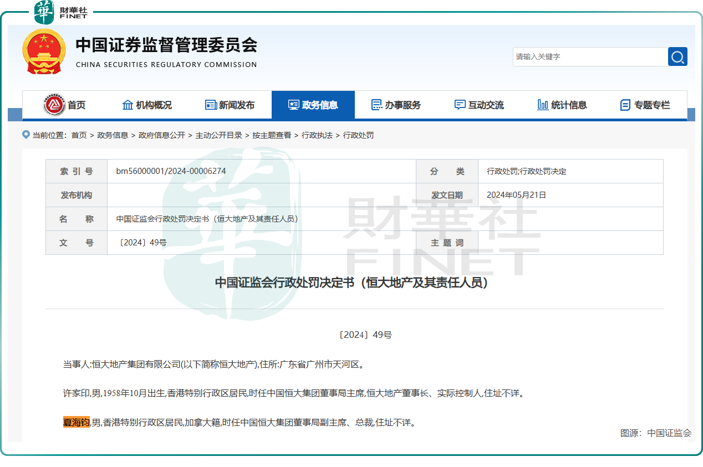This screenshot has width=703, height=467.
Task: Click the CSRC national emblem logo
Action: [x=44, y=52]
